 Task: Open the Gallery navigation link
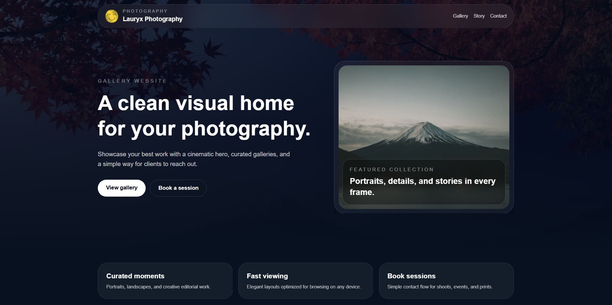click(x=460, y=16)
